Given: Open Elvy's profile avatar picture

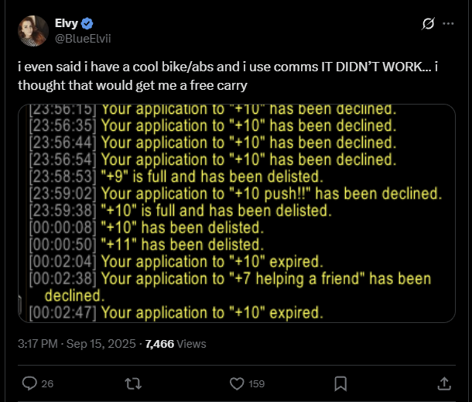Looking at the screenshot, I should click(x=33, y=31).
